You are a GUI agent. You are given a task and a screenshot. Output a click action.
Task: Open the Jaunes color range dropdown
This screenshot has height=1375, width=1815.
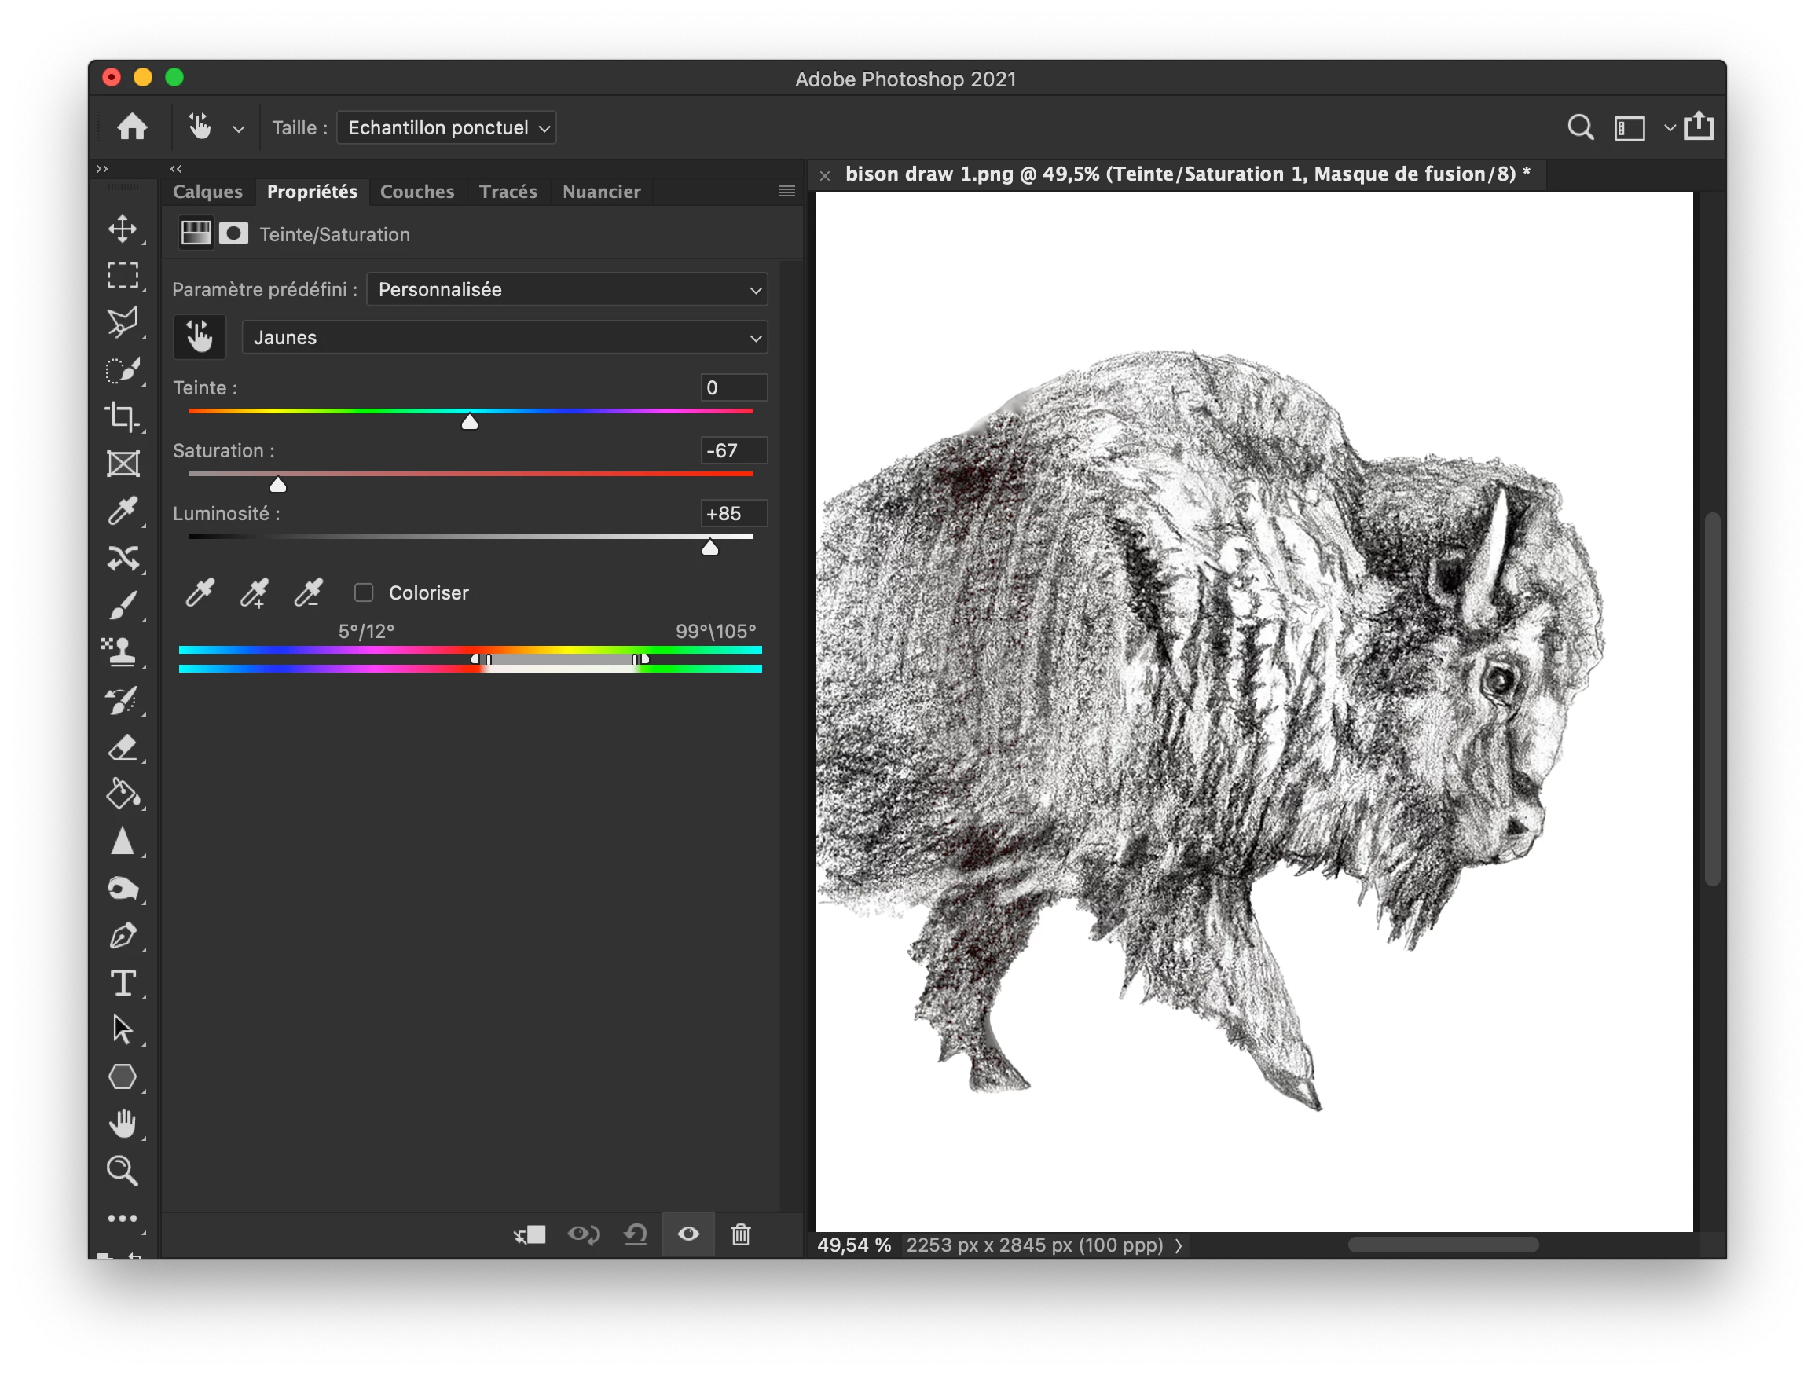504,337
